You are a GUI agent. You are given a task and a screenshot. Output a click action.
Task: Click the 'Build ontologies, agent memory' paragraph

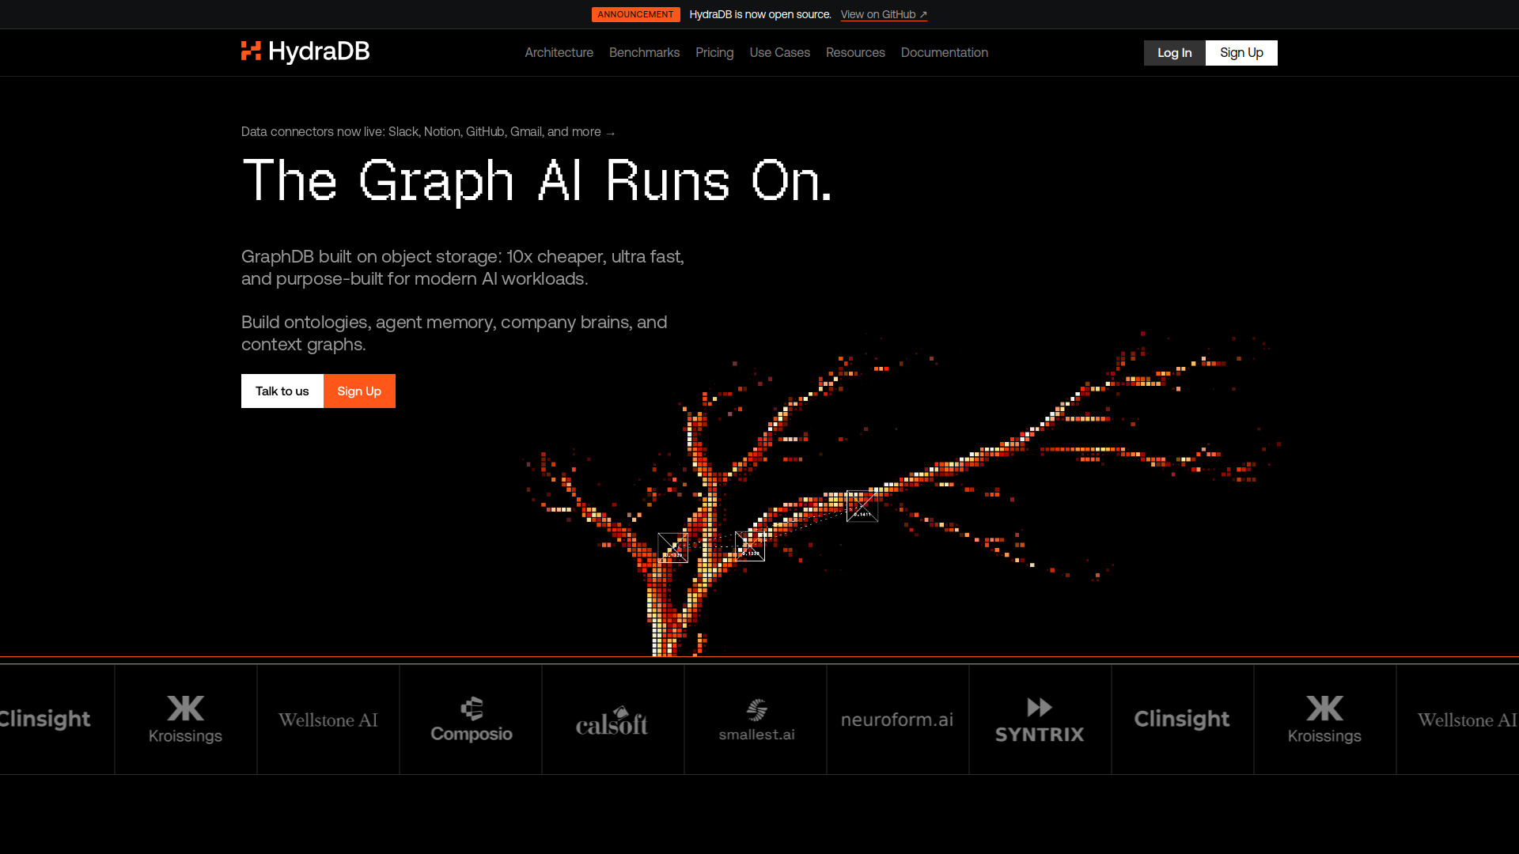click(x=454, y=334)
